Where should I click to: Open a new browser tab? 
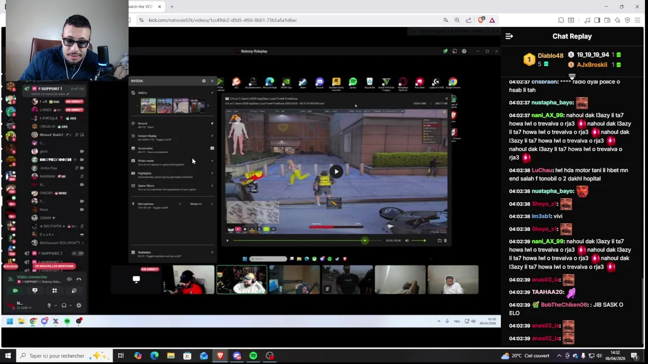click(172, 7)
